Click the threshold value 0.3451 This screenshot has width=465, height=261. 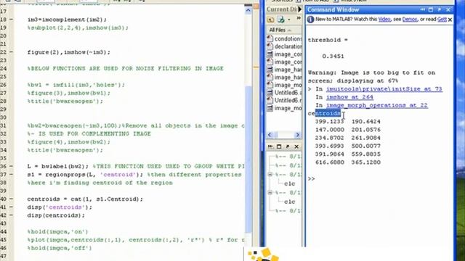(x=333, y=57)
